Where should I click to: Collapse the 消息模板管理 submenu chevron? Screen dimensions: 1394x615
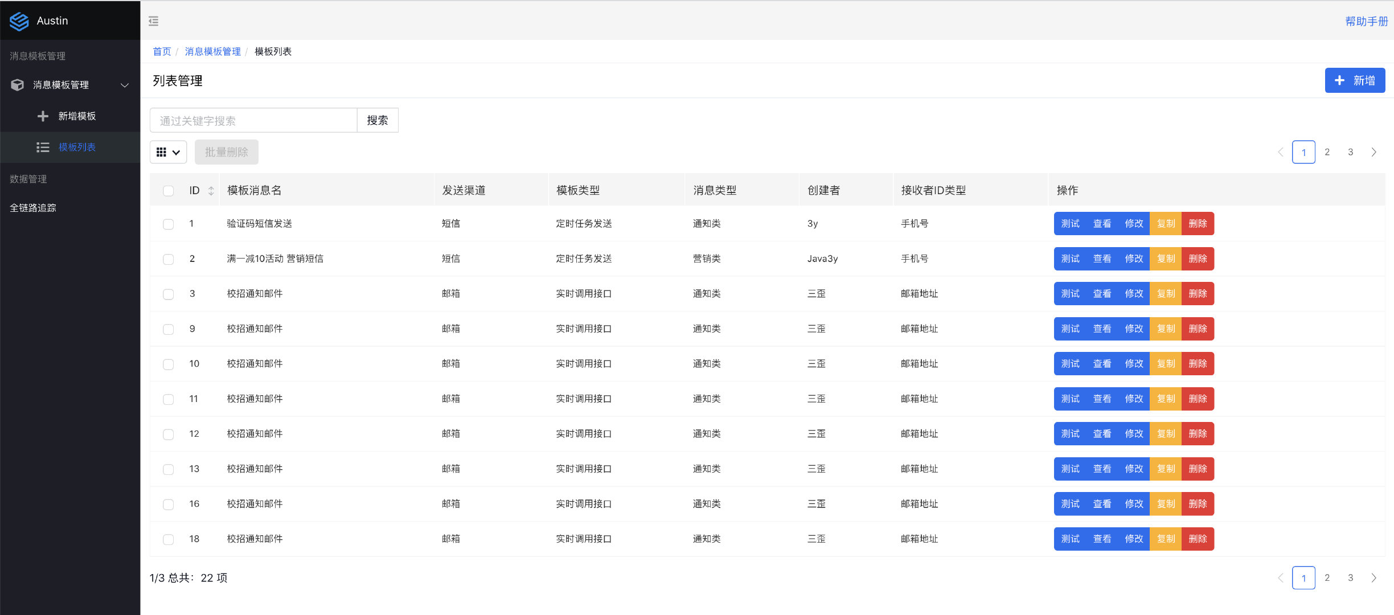coord(124,85)
